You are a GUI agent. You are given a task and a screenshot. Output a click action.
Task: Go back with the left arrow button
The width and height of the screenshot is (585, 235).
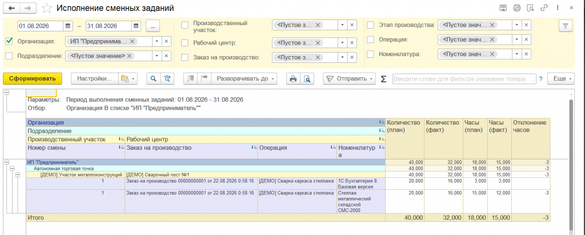click(x=11, y=8)
